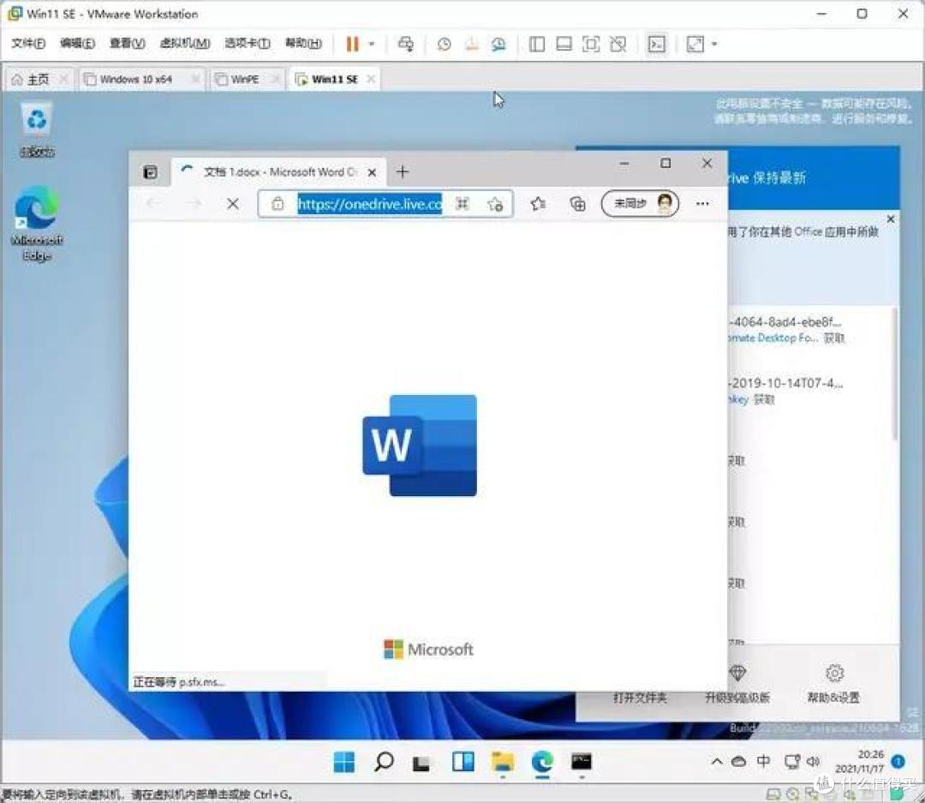
Task: Open the volume speaker tray icon
Action: 814,762
